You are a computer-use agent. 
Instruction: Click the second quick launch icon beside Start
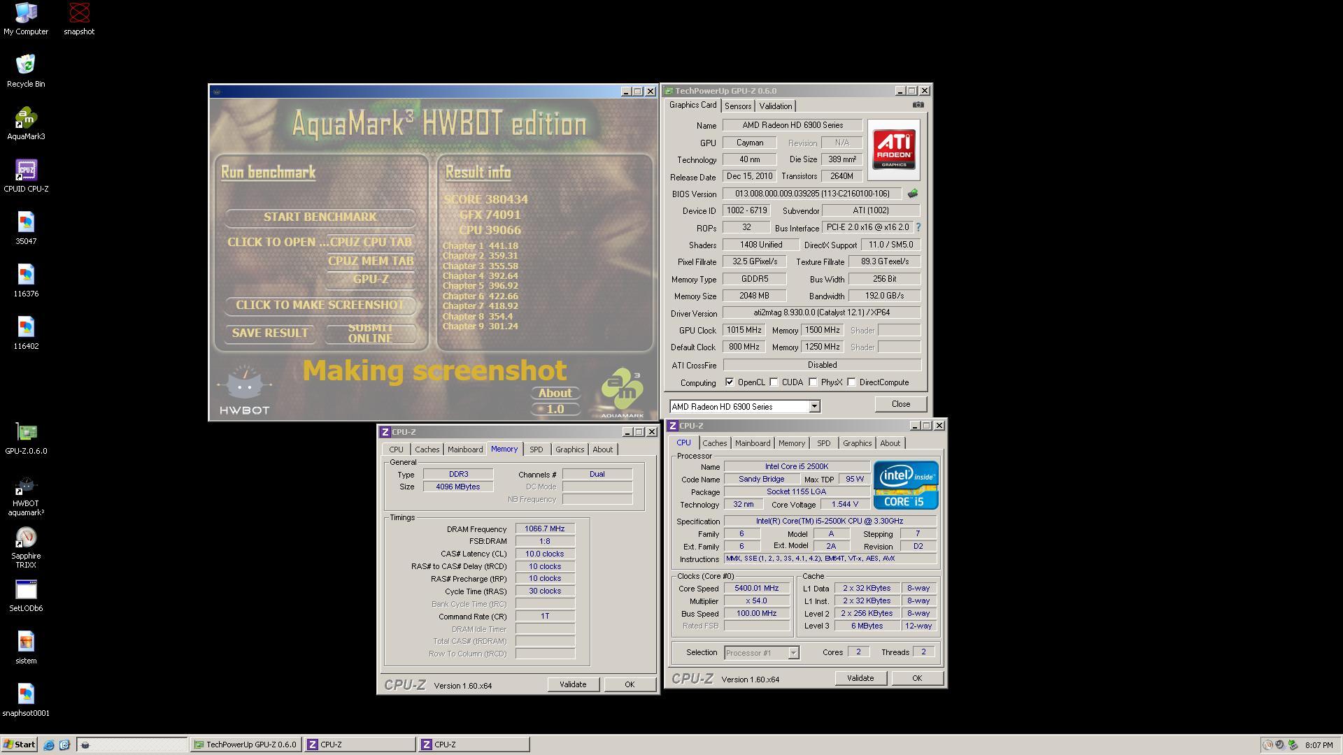(64, 745)
